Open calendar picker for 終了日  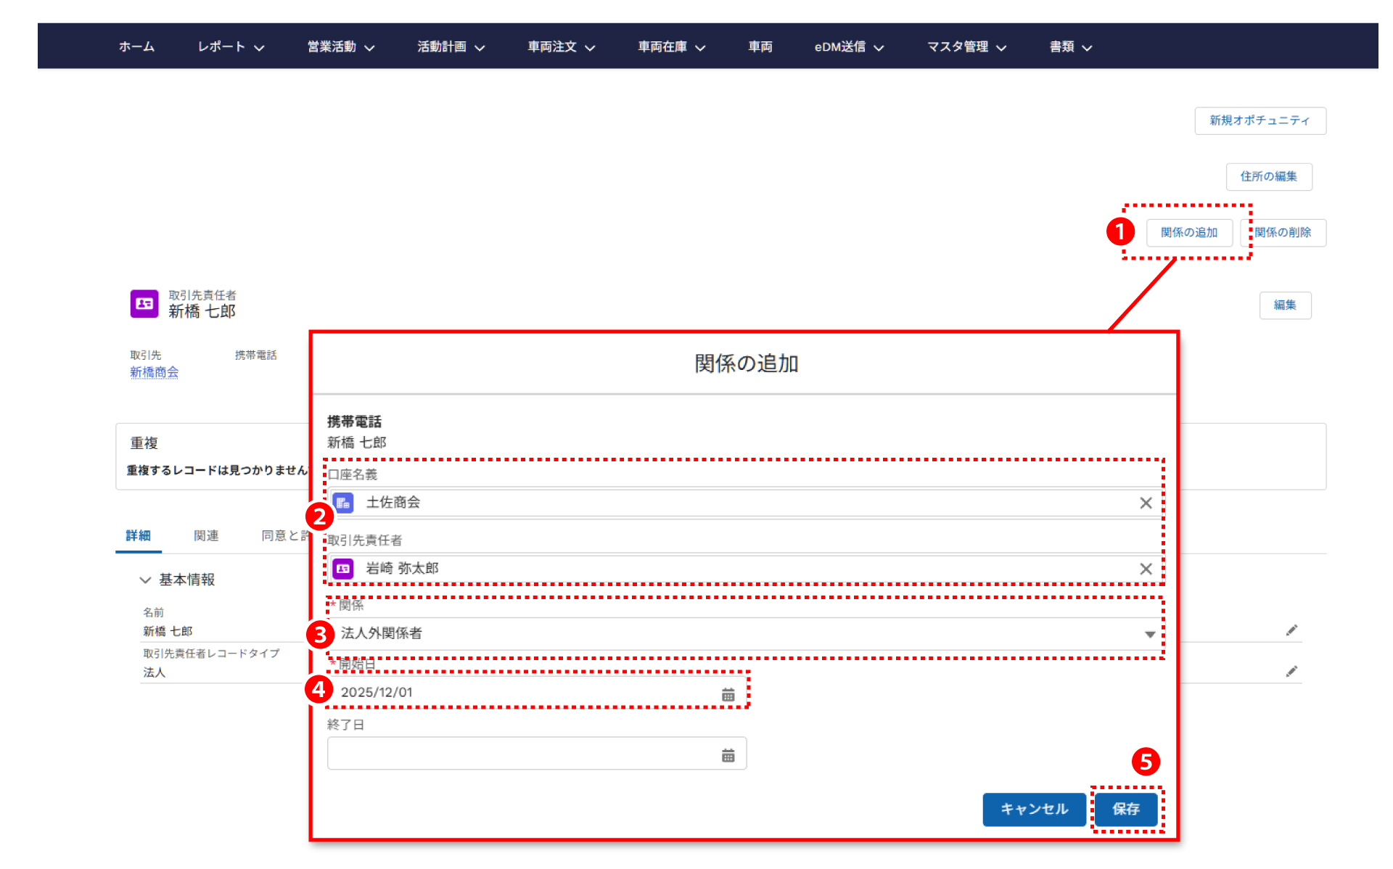pos(728,755)
